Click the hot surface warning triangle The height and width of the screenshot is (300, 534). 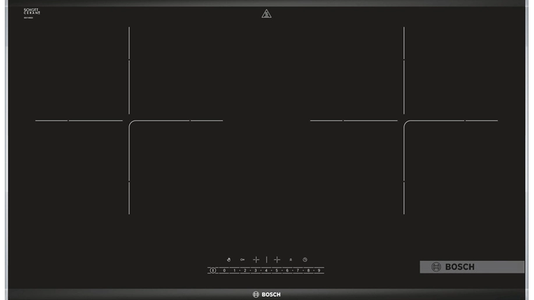[266, 14]
